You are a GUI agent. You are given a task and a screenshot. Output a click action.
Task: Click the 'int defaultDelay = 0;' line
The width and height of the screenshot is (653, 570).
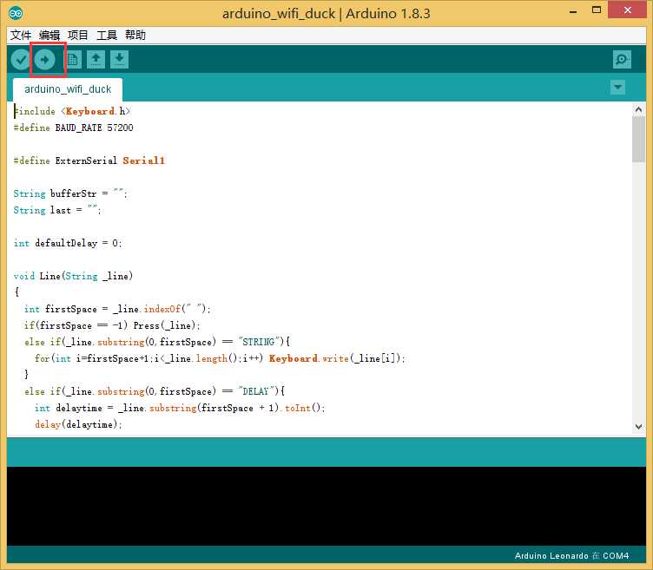[x=68, y=243]
